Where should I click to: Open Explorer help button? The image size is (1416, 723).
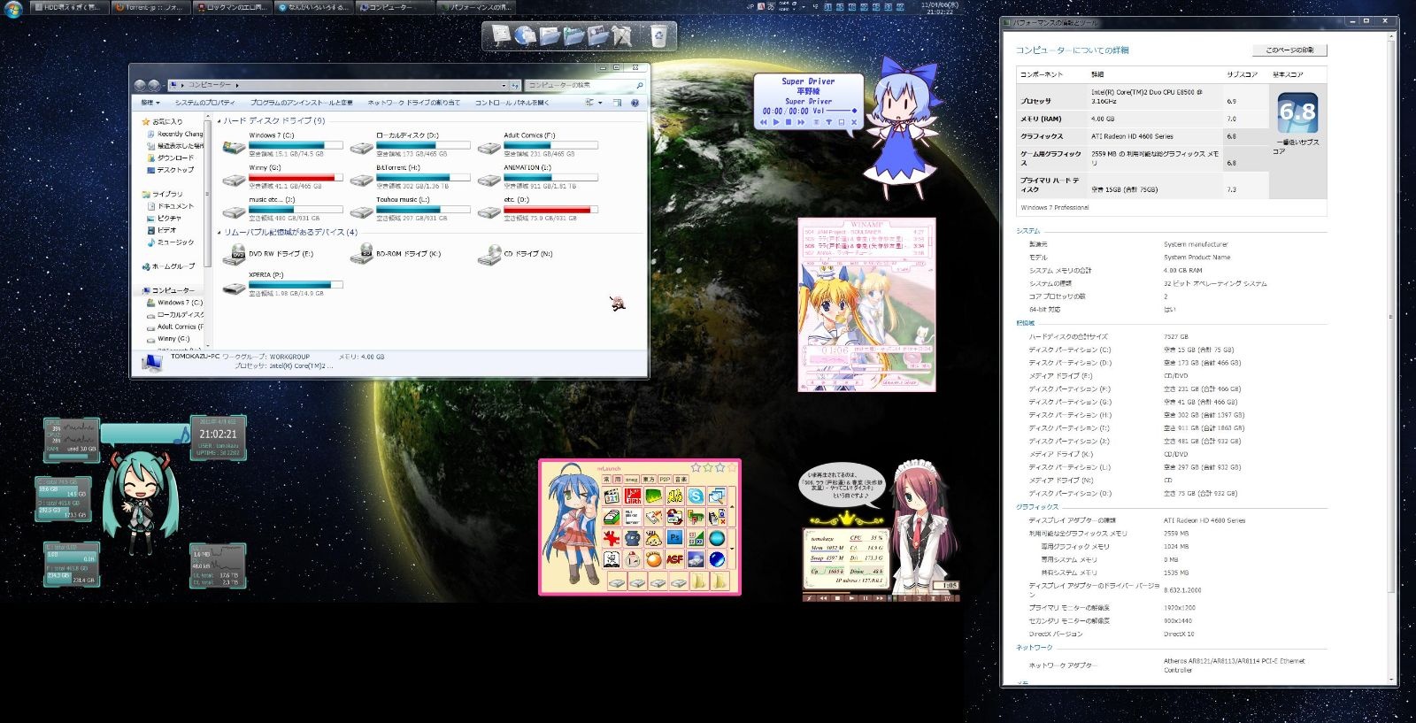(x=635, y=103)
